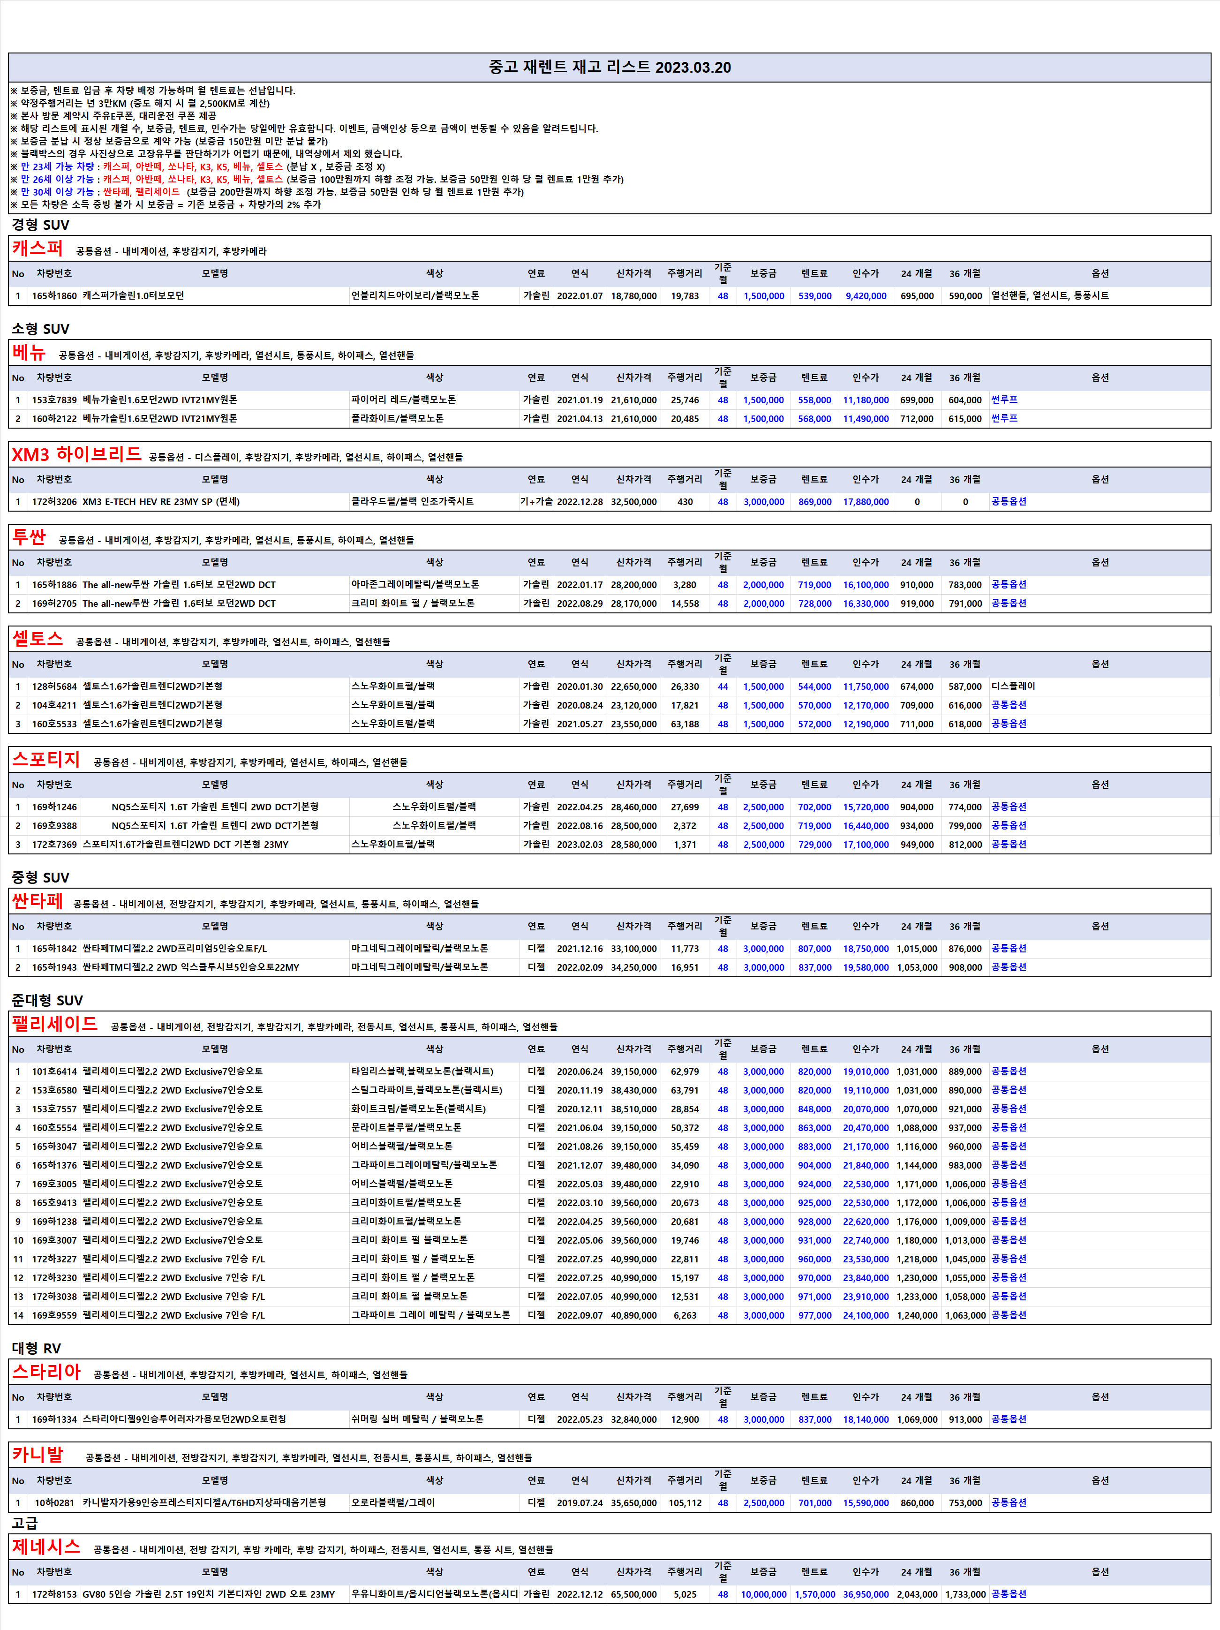Click the "소형 SUV" section heading

coord(40,329)
